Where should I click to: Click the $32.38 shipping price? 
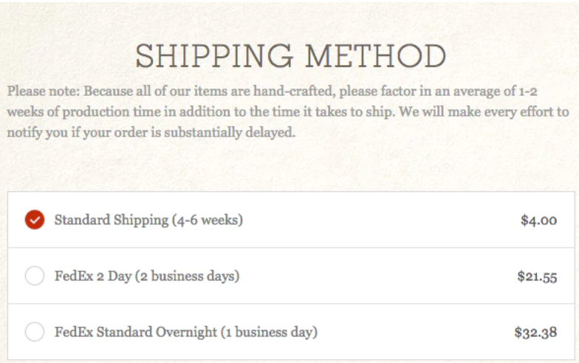tap(536, 332)
